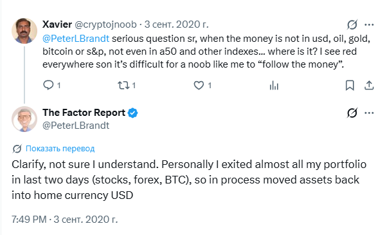
Task: Click the reply icon on Xavier's tweet
Action: [48, 85]
